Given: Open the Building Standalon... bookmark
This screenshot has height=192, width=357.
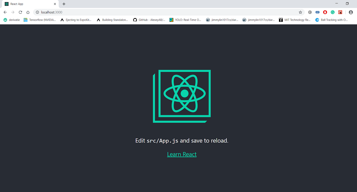Looking at the screenshot, I should (x=112, y=20).
